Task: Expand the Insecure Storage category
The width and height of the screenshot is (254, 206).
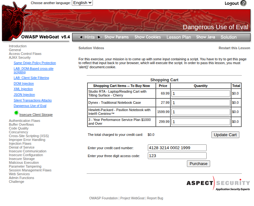Action: coord(22,159)
